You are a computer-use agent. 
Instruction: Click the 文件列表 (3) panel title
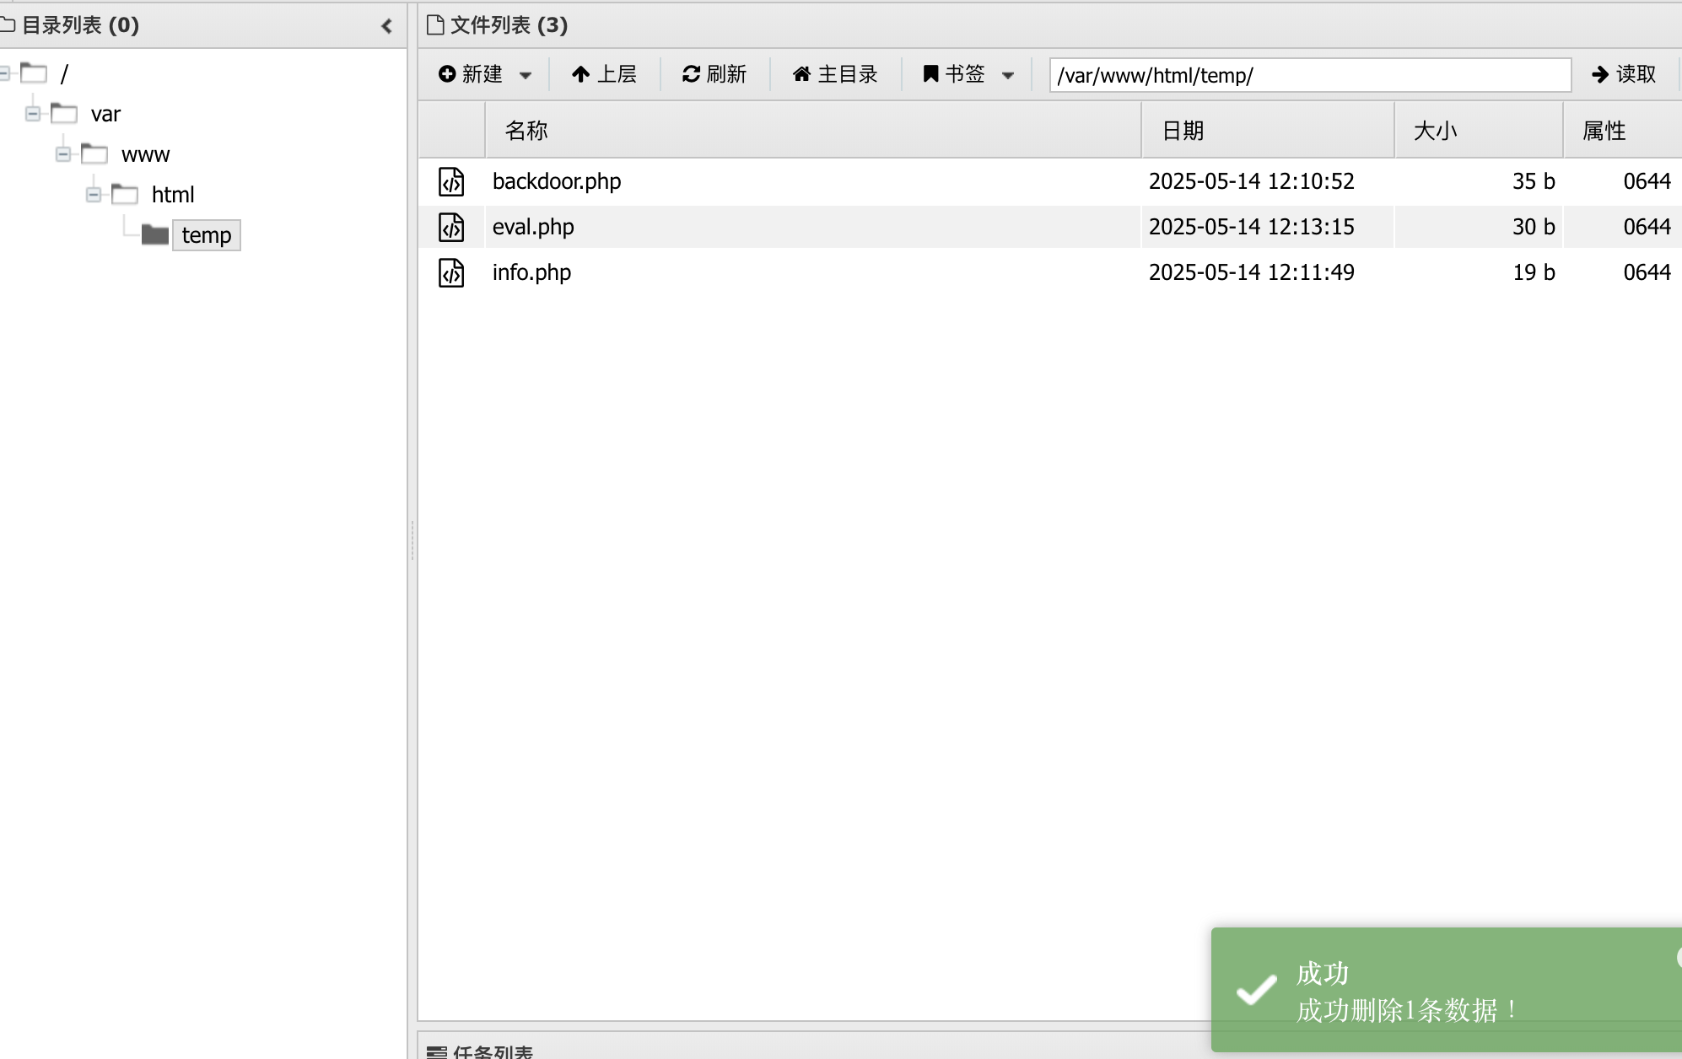[x=509, y=25]
